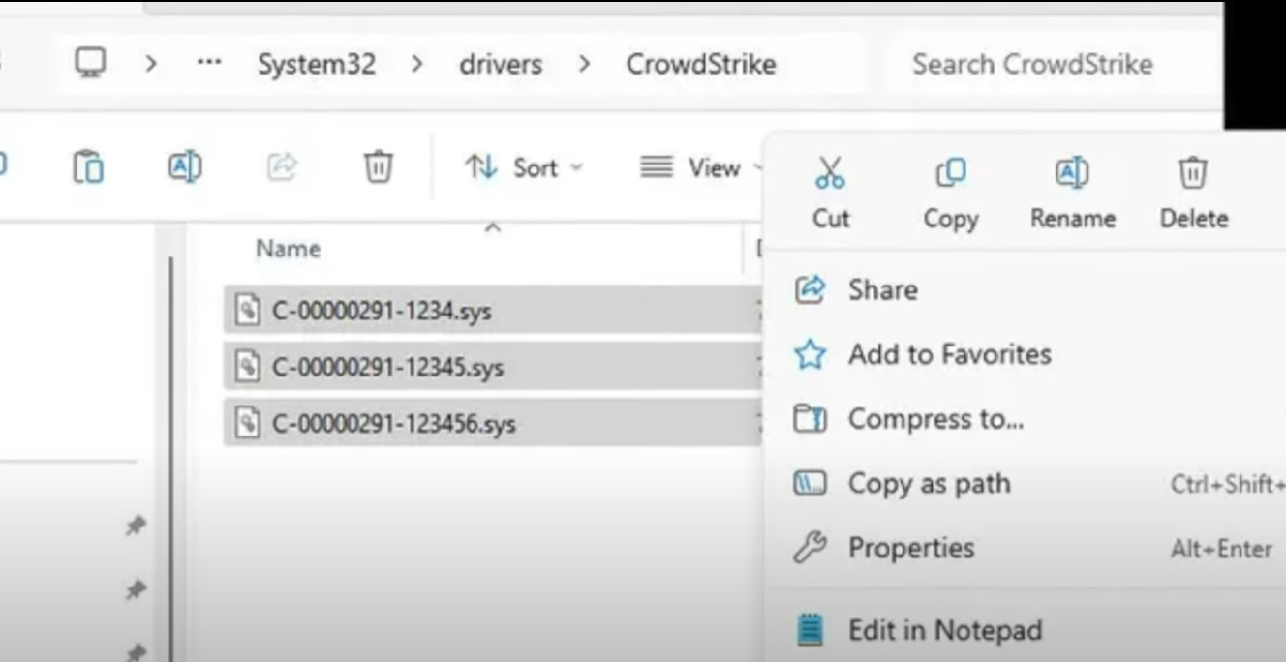1286x662 pixels.
Task: Click the Delete trash icon in toolbar
Action: (x=378, y=167)
